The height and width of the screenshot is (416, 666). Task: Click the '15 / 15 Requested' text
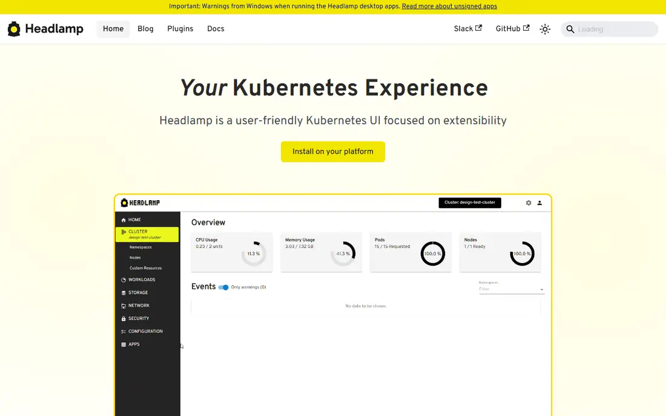[392, 246]
